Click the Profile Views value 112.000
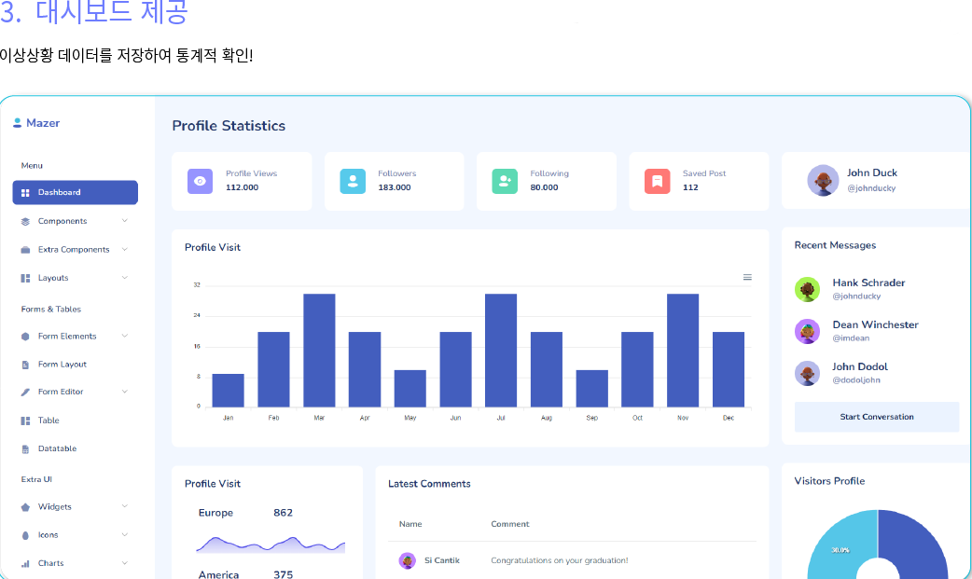 [x=242, y=187]
